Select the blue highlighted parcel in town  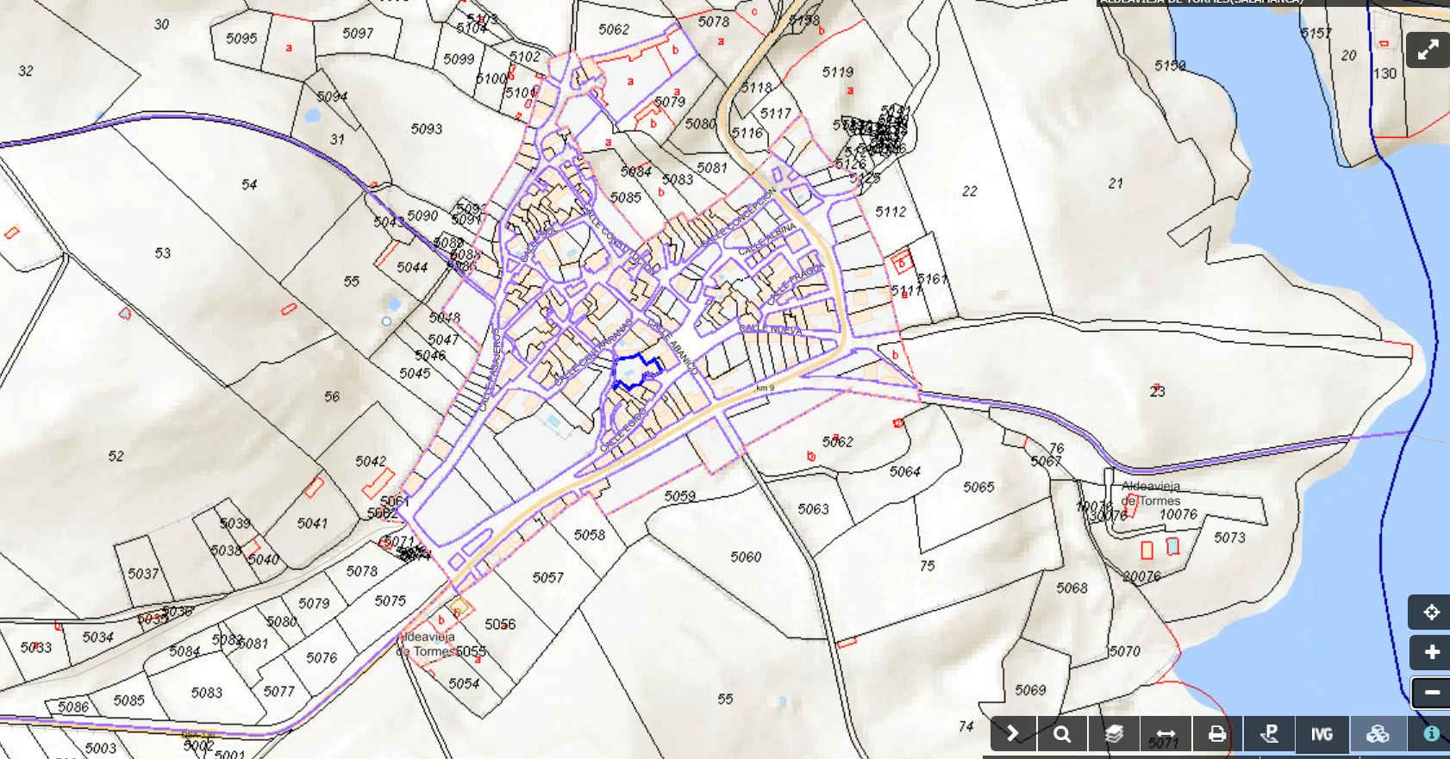point(634,373)
